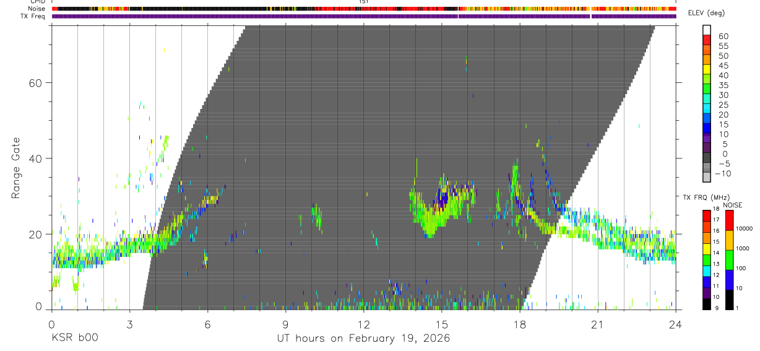This screenshot has width=760, height=351.
Task: Click the green 100 noise legend block
Action: 728,260
